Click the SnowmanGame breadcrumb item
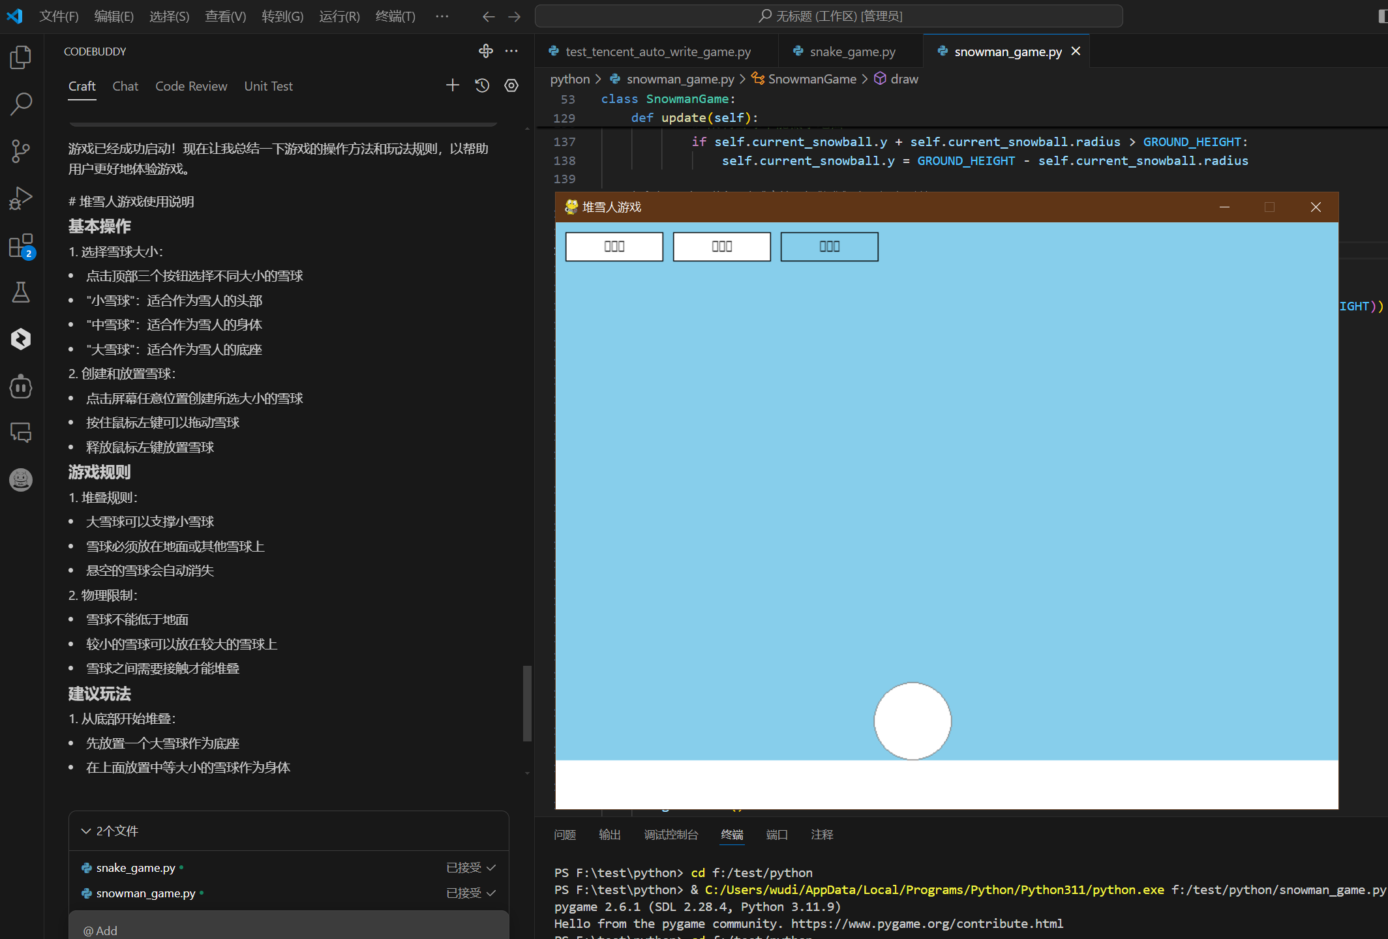 [x=811, y=79]
